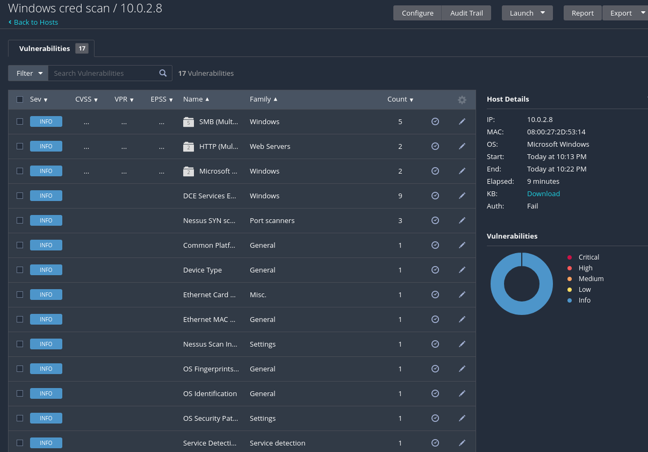Open the Audit Trail

coord(466,13)
